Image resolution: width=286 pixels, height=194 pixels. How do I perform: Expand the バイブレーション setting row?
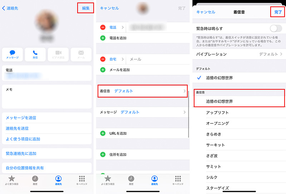pyautogui.click(x=239, y=54)
